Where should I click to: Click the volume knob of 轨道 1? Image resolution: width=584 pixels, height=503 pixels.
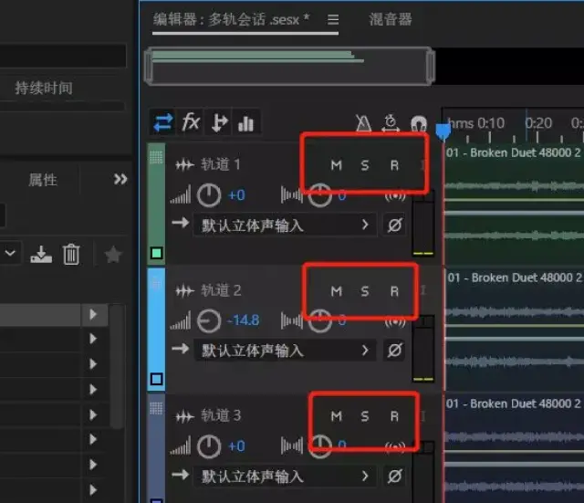[x=209, y=195]
